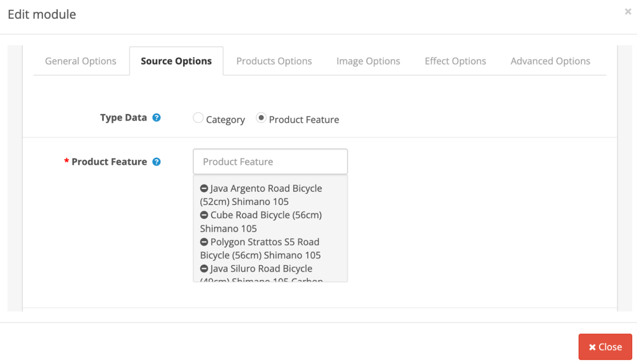
Task: Click the Product Feature help icon
Action: [156, 162]
